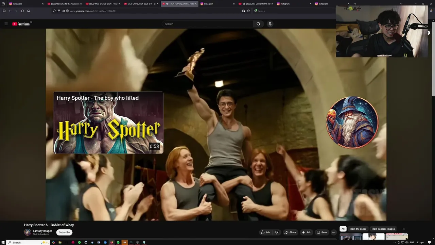
Task: Open the 4:22 pm clock calendar
Action: pyautogui.click(x=420, y=242)
